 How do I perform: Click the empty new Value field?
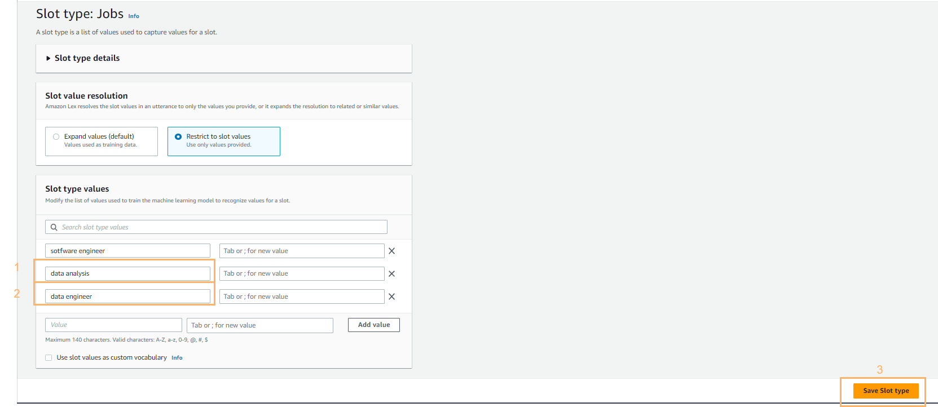tap(113, 325)
